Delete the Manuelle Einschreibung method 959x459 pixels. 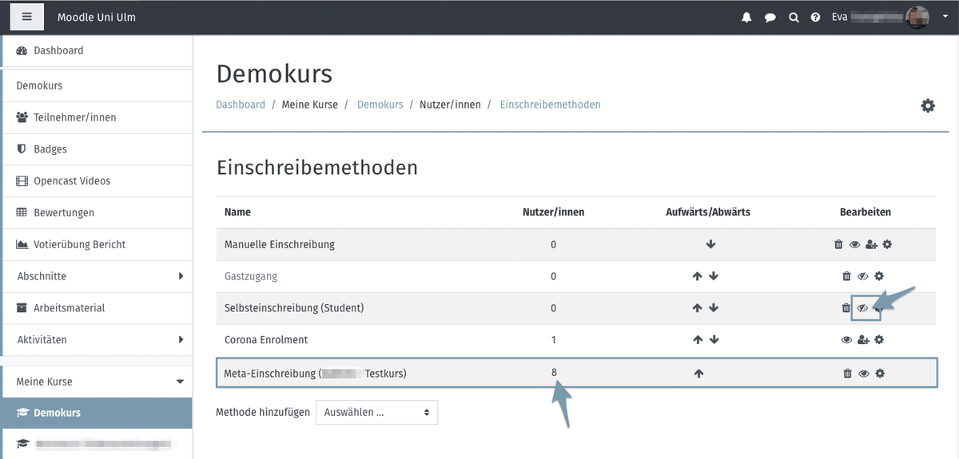pos(838,244)
